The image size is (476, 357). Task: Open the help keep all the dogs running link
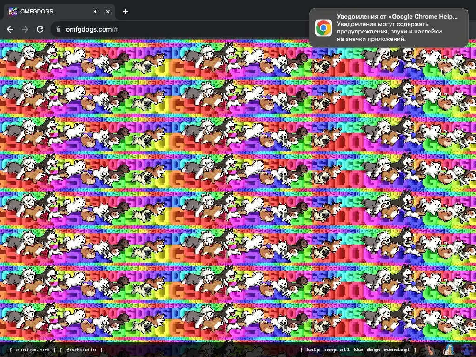pyautogui.click(x=358, y=350)
